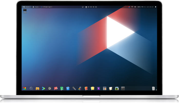Open system settings gear in dock

point(49,88)
